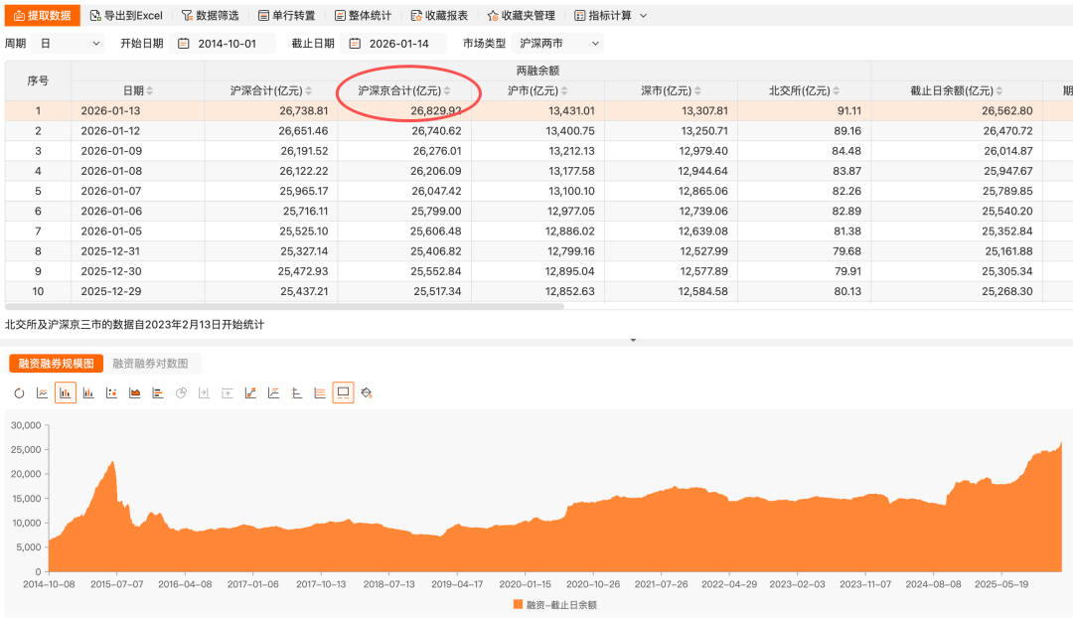Select the pie chart type icon
The image size is (1073, 618).
(x=182, y=392)
